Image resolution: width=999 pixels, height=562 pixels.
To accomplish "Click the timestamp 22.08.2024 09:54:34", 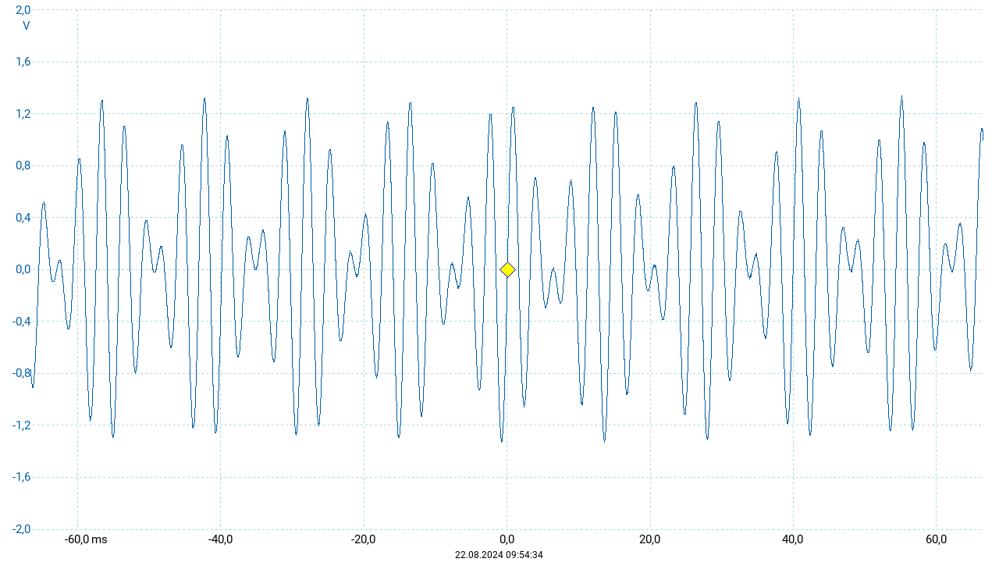I will [499, 555].
